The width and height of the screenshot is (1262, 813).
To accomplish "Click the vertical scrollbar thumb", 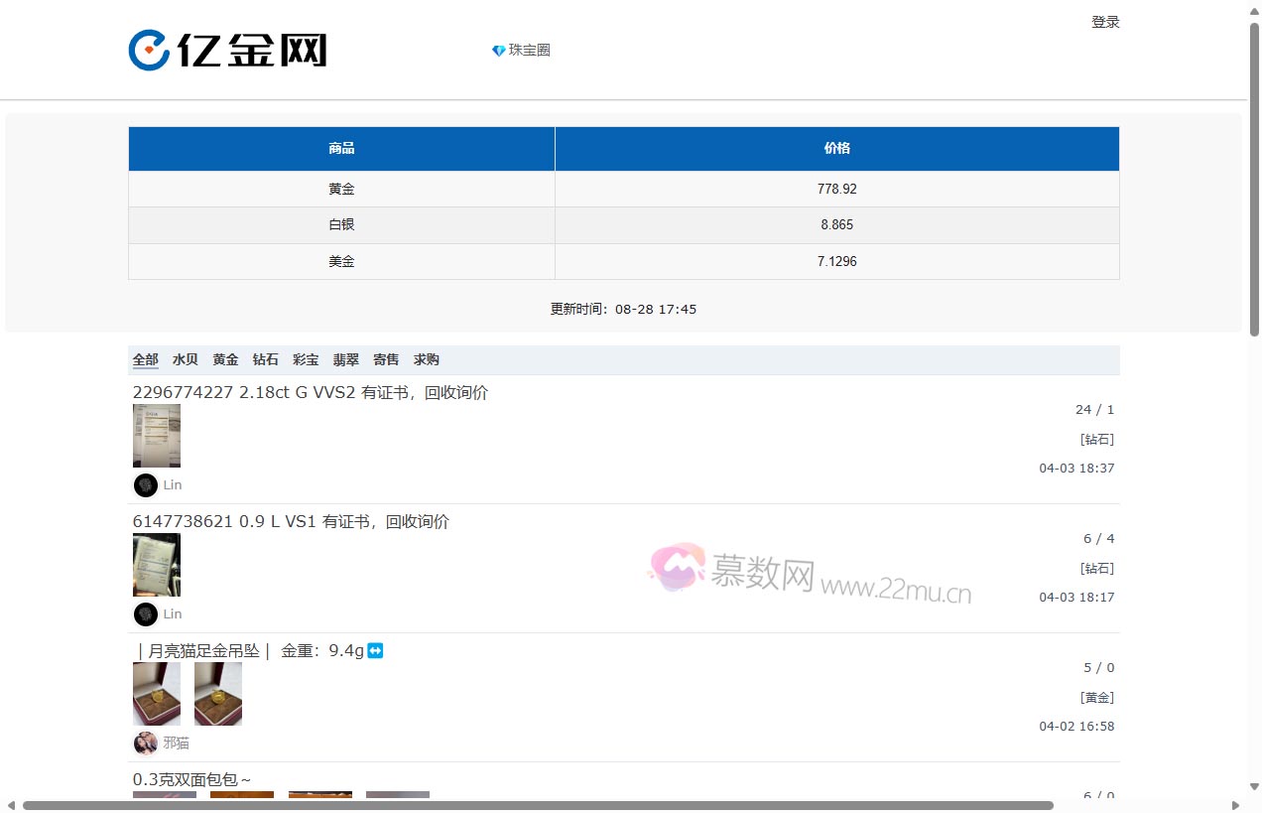I will 1254,179.
